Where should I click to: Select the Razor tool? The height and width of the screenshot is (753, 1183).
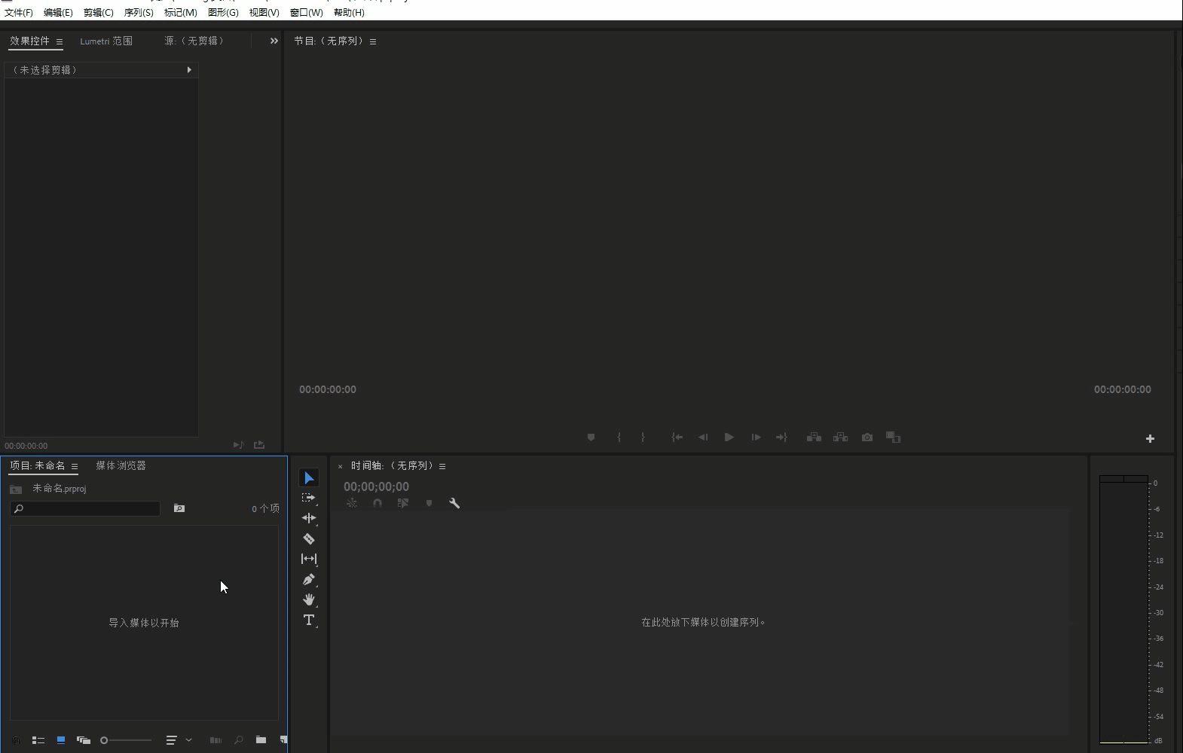[x=309, y=538]
